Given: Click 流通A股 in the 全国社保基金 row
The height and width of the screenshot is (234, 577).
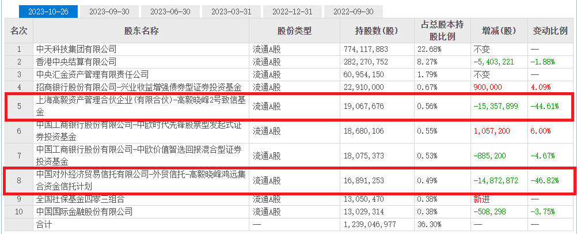Looking at the screenshot, I should pyautogui.click(x=267, y=199).
